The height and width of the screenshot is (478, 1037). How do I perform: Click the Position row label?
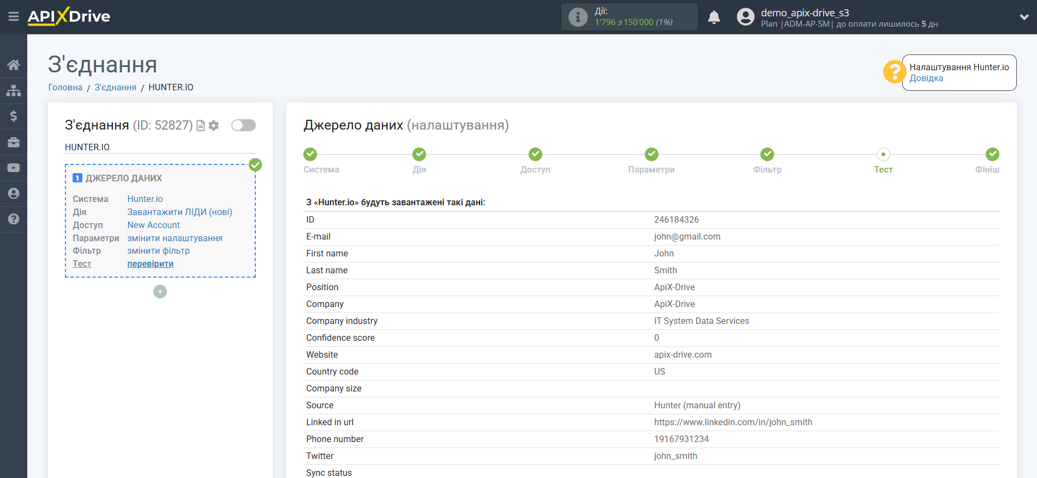click(x=322, y=287)
